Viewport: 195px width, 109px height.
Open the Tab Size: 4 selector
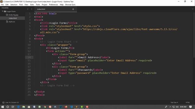click(x=174, y=102)
